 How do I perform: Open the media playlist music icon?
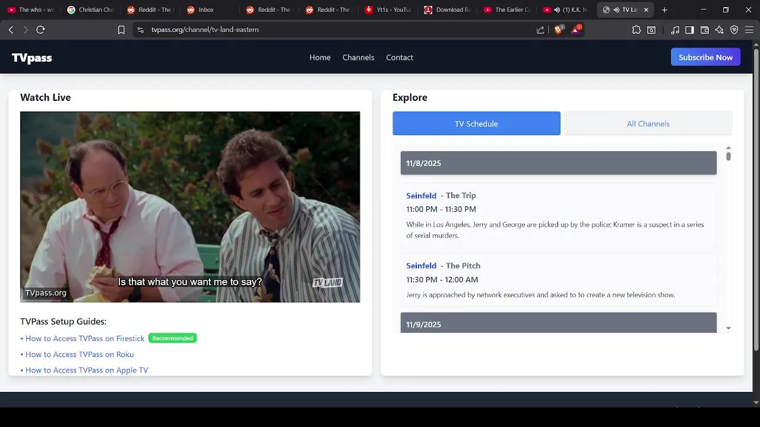point(675,30)
